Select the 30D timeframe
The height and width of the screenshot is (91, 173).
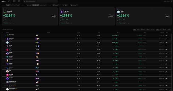click(x=14, y=5)
